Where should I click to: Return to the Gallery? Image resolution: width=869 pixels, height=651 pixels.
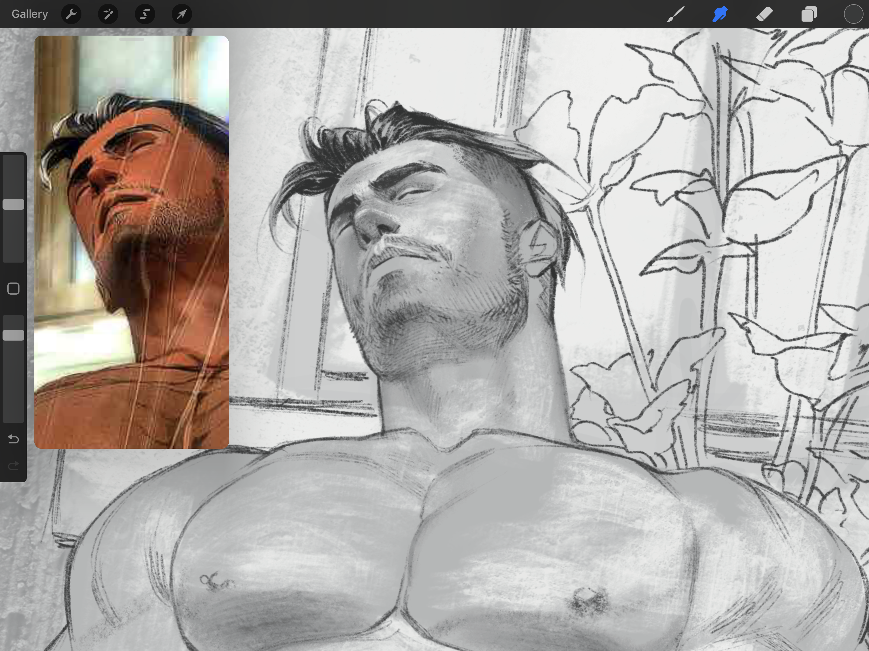pyautogui.click(x=30, y=14)
